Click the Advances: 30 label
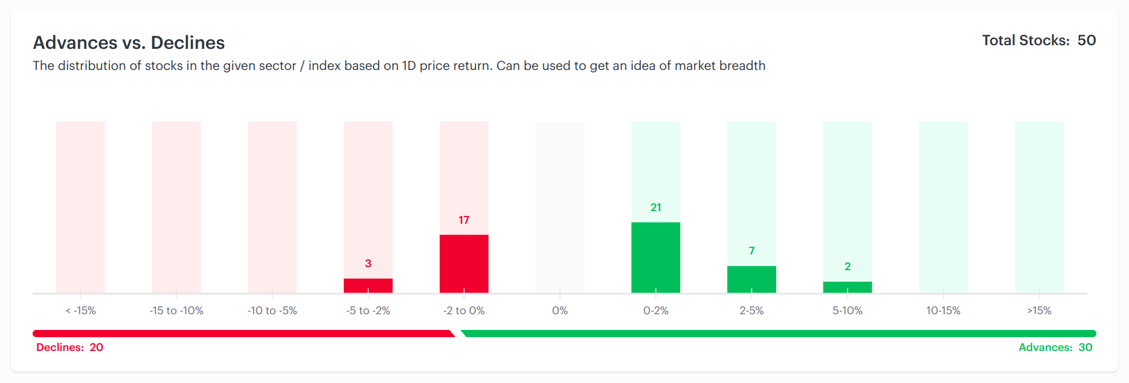 coord(1055,347)
